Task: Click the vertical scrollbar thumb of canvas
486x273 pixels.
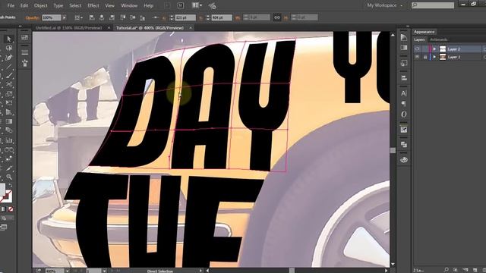Action: [x=393, y=150]
